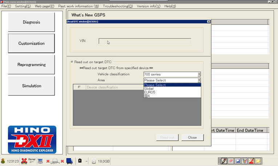Toggle the Device classification header checkbox

79,87
